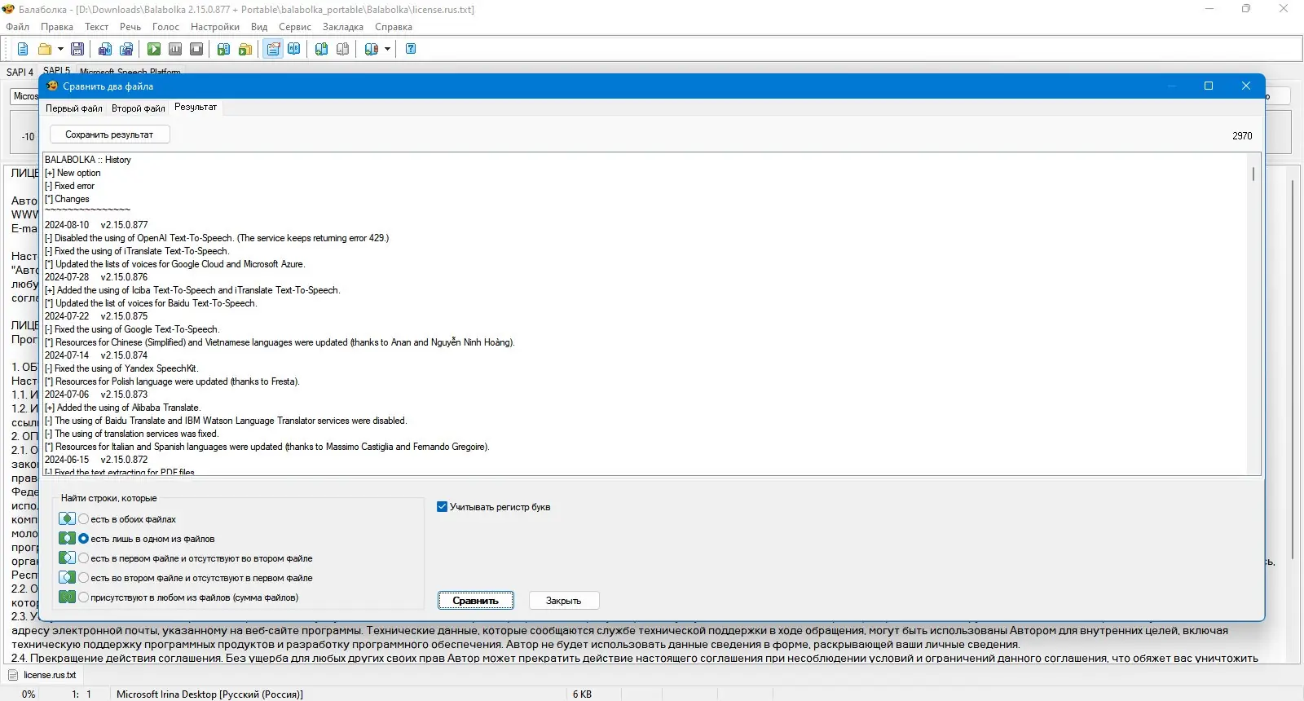
Task: Open the Правка menu
Action: click(x=57, y=27)
